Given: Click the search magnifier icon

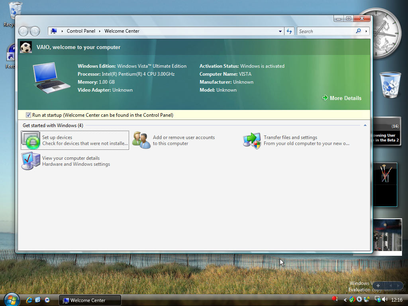Looking at the screenshot, I should [358, 31].
